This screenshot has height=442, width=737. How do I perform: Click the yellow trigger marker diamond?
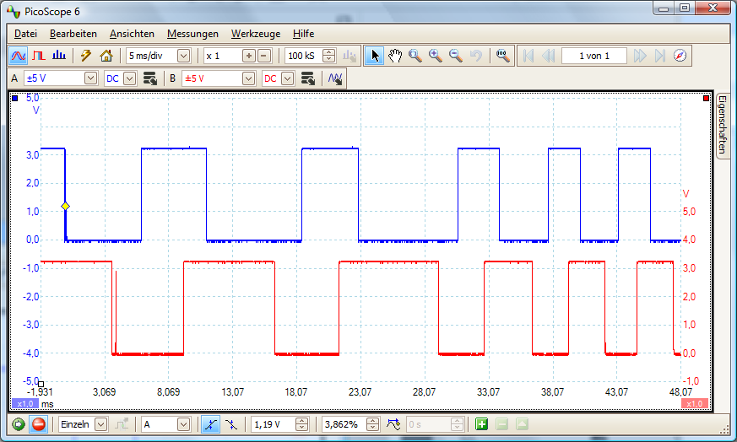(x=65, y=206)
